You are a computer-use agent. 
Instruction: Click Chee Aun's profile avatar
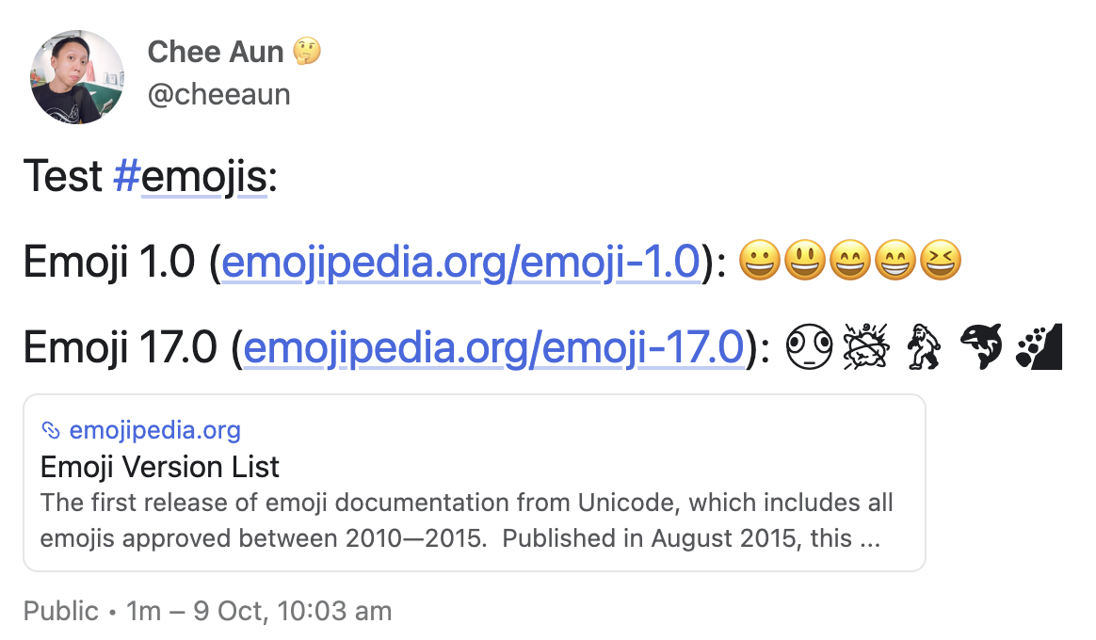(77, 77)
